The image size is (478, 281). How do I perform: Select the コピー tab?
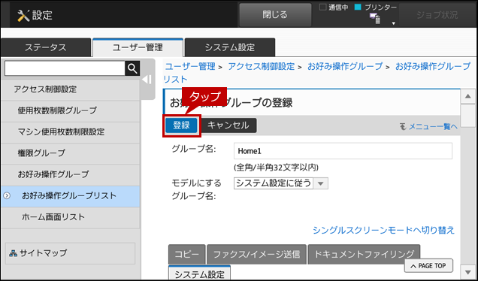coord(187,254)
